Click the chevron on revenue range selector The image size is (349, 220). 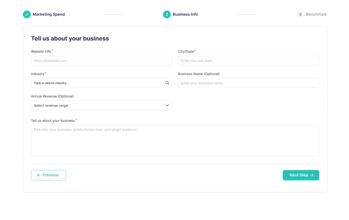pyautogui.click(x=167, y=105)
